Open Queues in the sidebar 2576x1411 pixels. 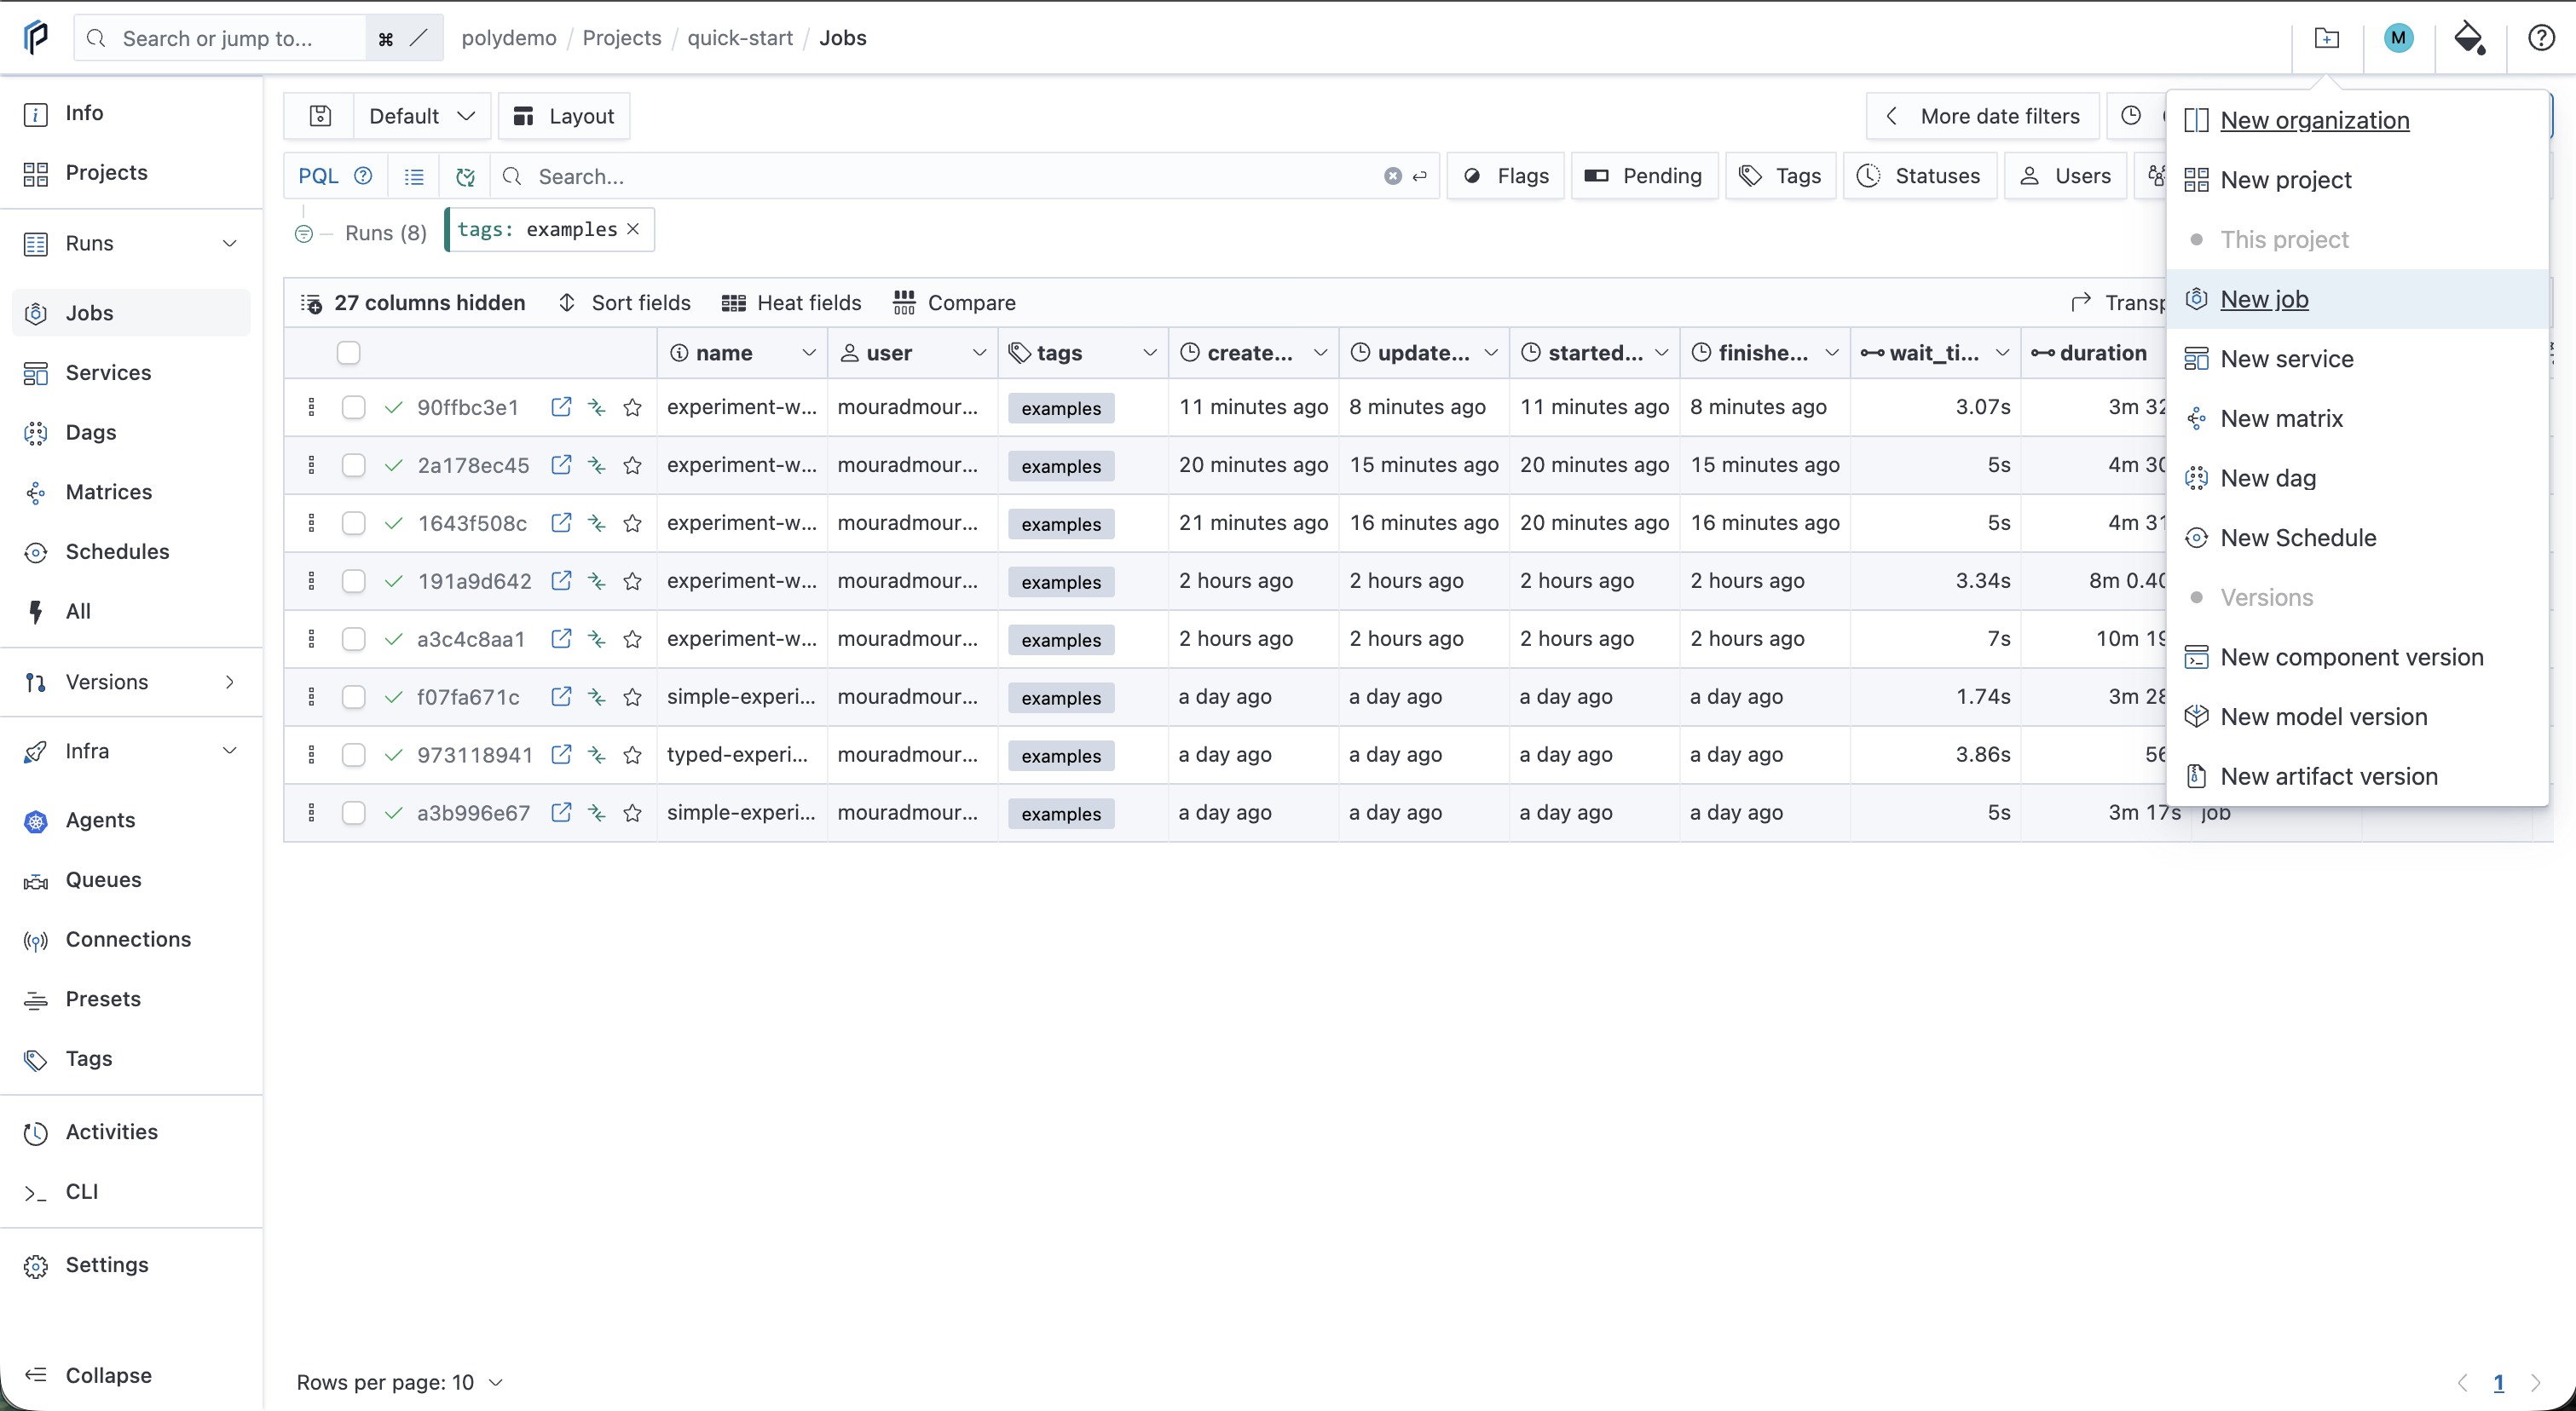click(x=131, y=879)
